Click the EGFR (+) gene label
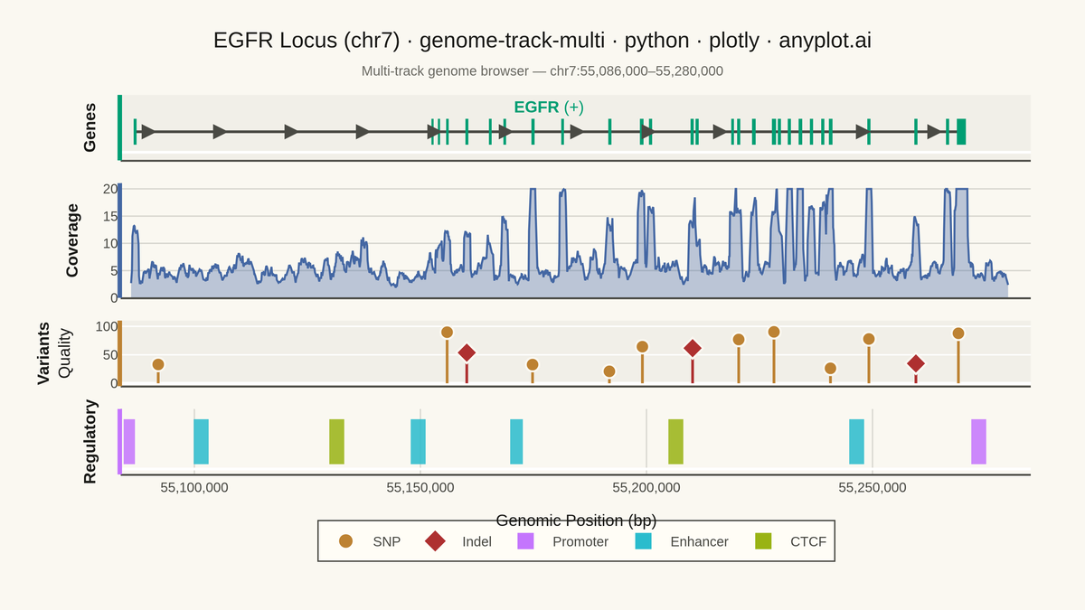Screen dimensions: 1085x610 tap(549, 107)
